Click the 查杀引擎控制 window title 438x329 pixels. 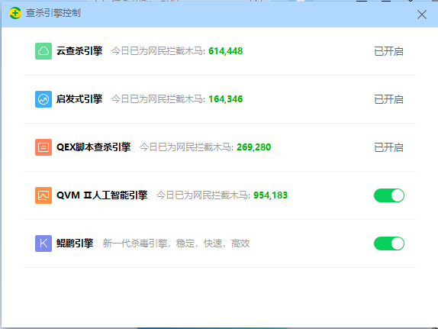point(53,13)
